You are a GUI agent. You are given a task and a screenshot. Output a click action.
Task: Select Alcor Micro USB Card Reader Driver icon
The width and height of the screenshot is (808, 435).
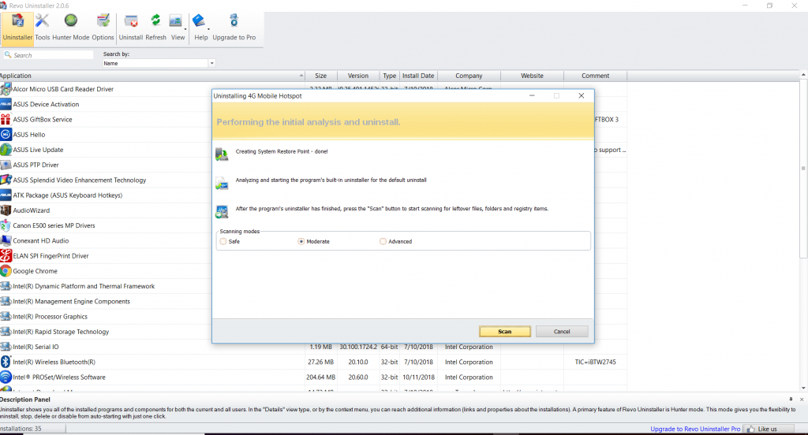point(6,89)
